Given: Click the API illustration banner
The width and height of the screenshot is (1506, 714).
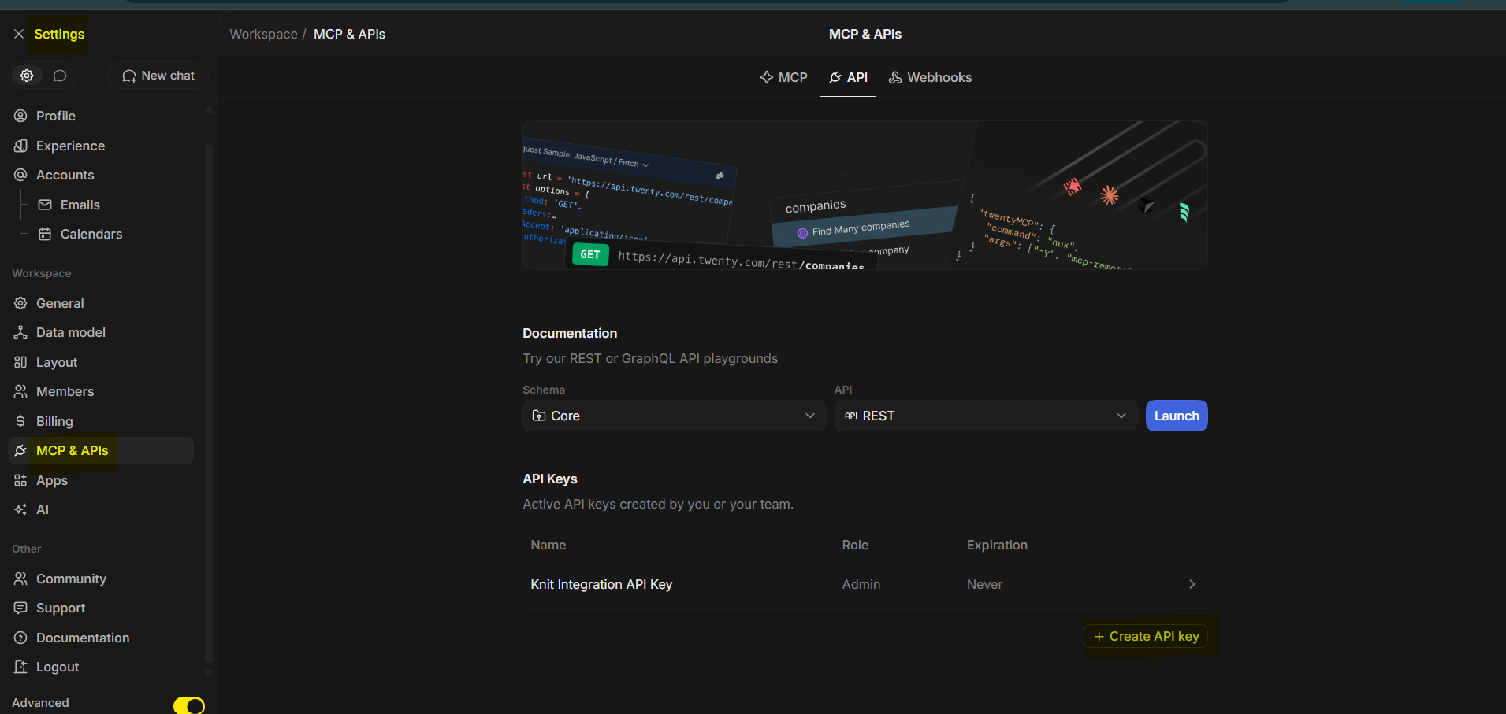Looking at the screenshot, I should [x=865, y=195].
